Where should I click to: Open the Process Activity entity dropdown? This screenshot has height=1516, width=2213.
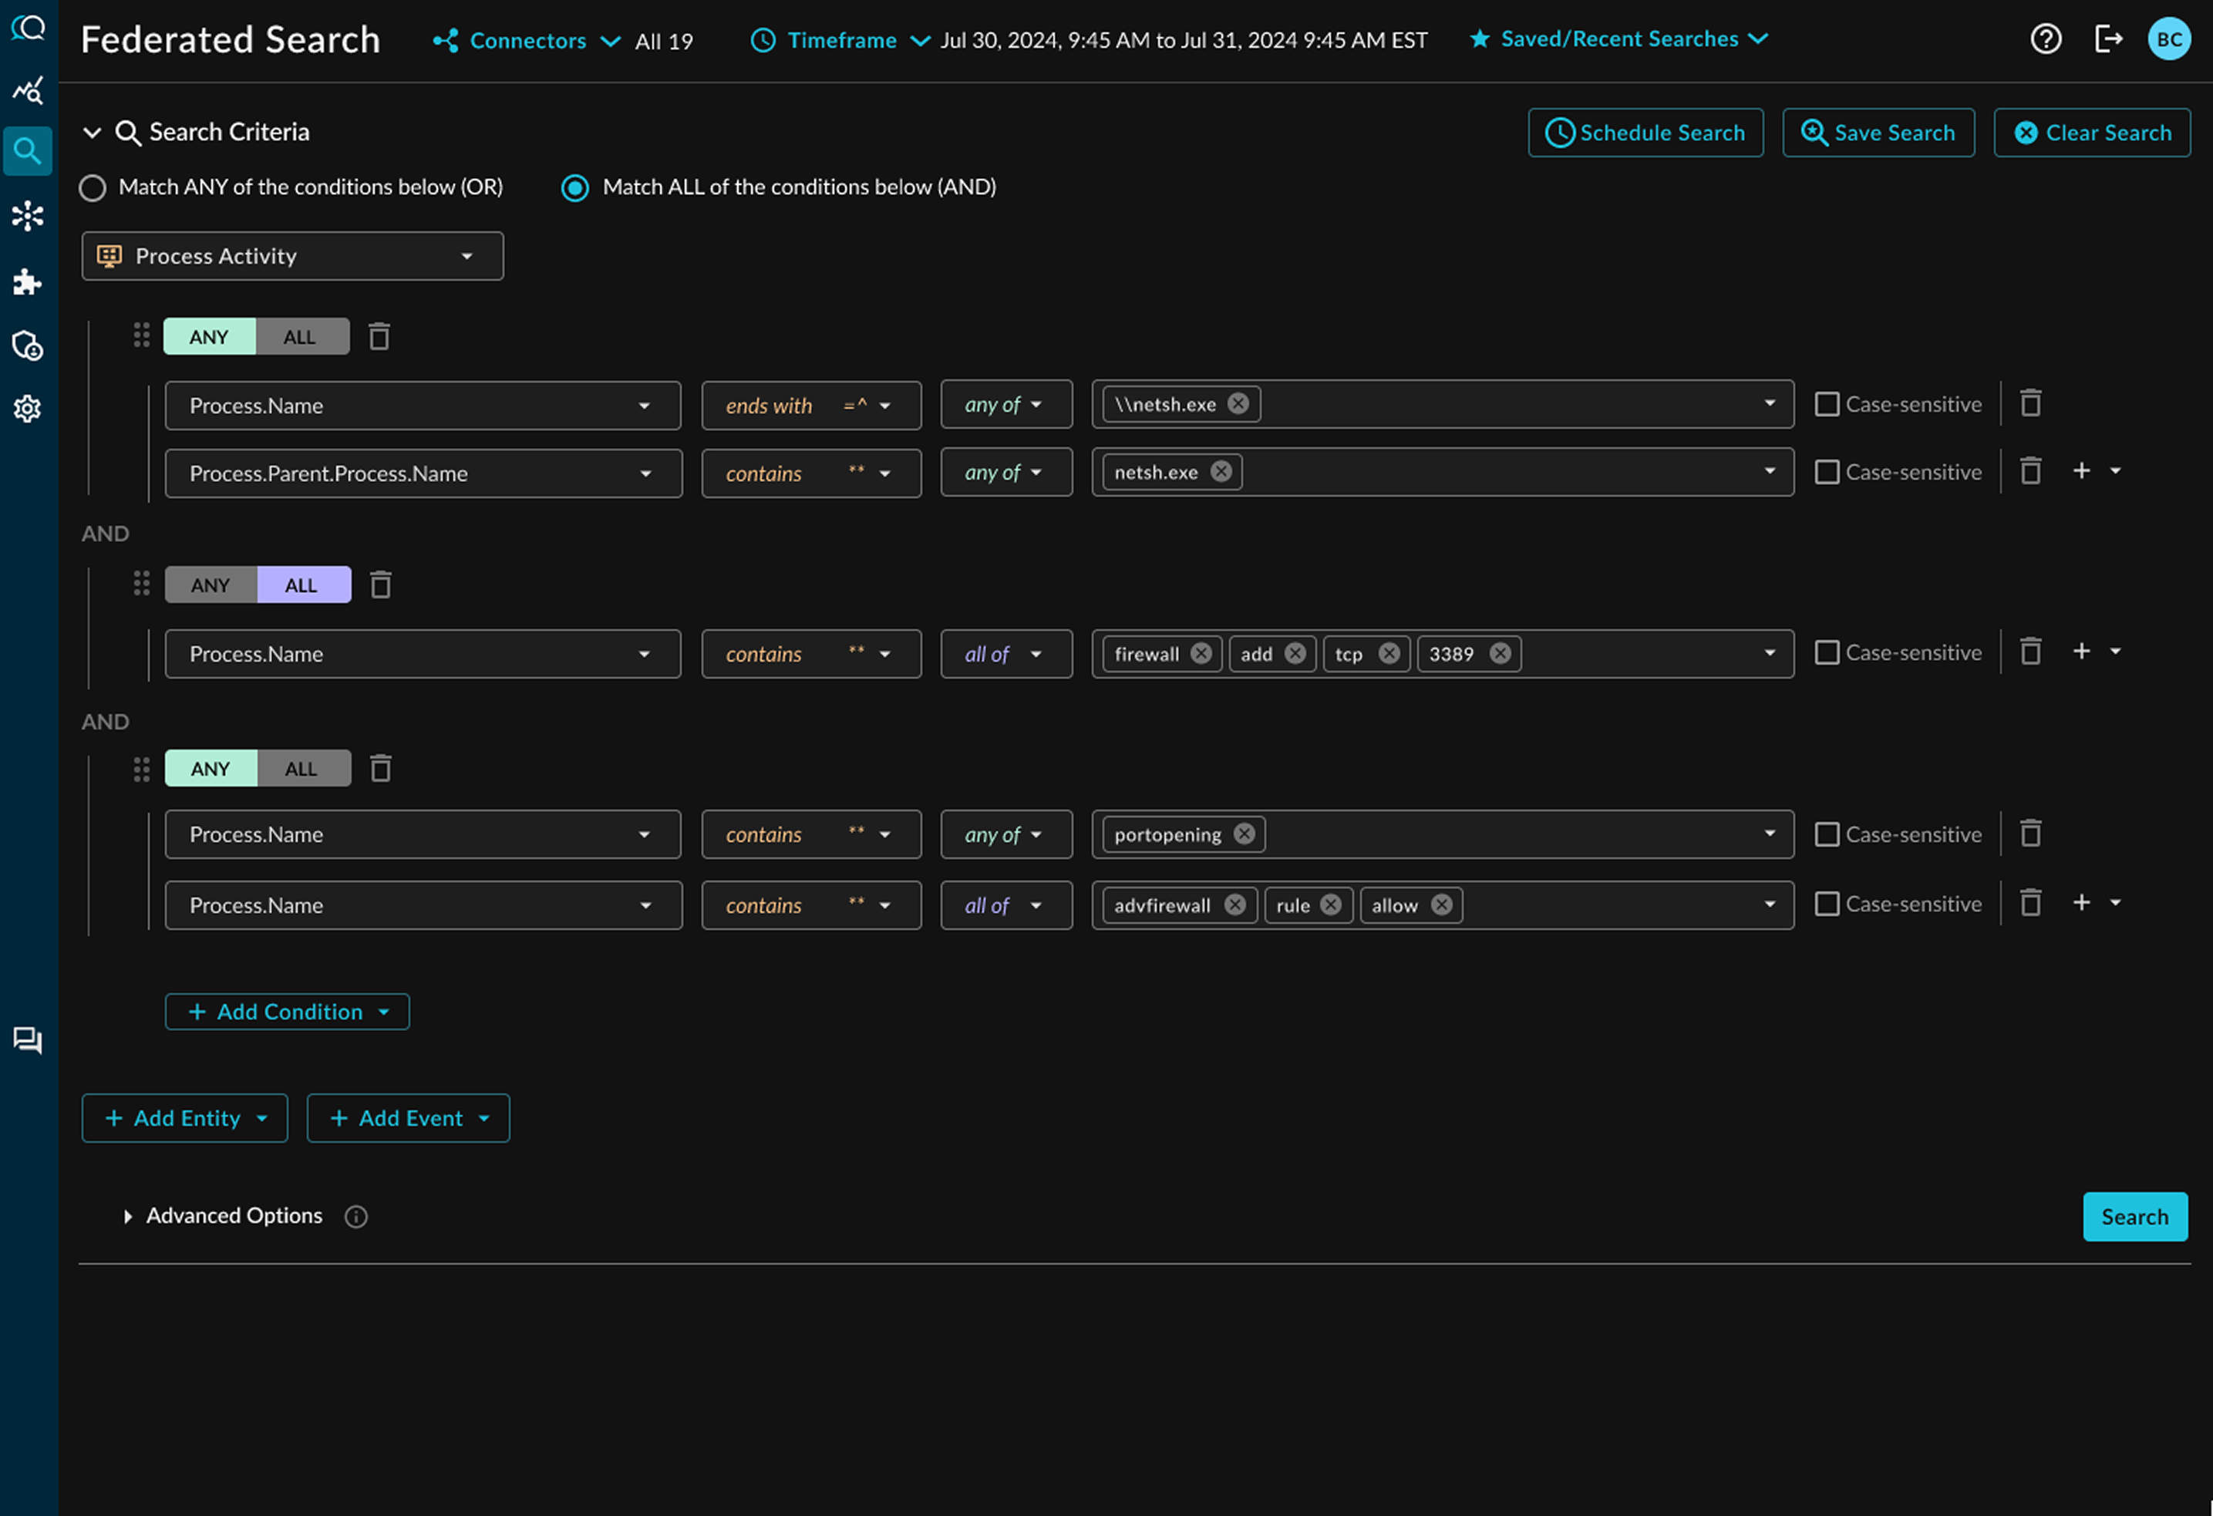[292, 256]
